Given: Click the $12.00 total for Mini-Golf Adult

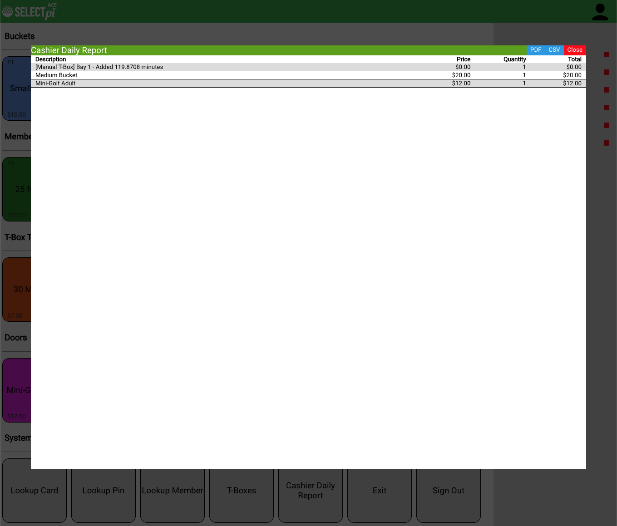Looking at the screenshot, I should [x=572, y=84].
